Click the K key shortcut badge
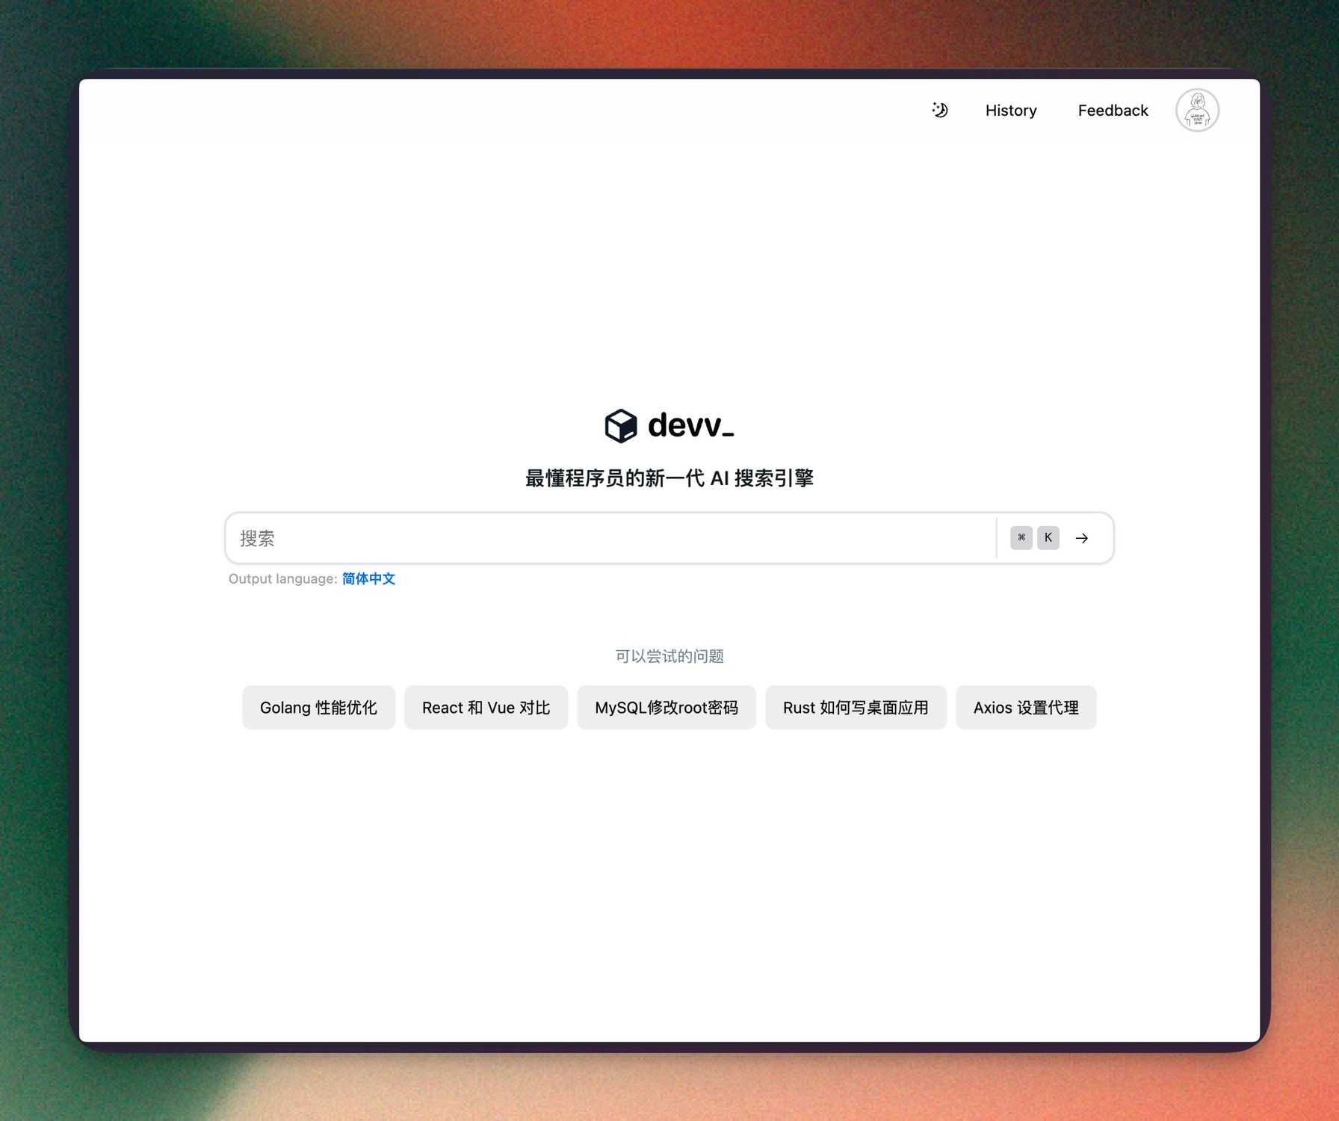The height and width of the screenshot is (1121, 1339). [x=1048, y=538]
